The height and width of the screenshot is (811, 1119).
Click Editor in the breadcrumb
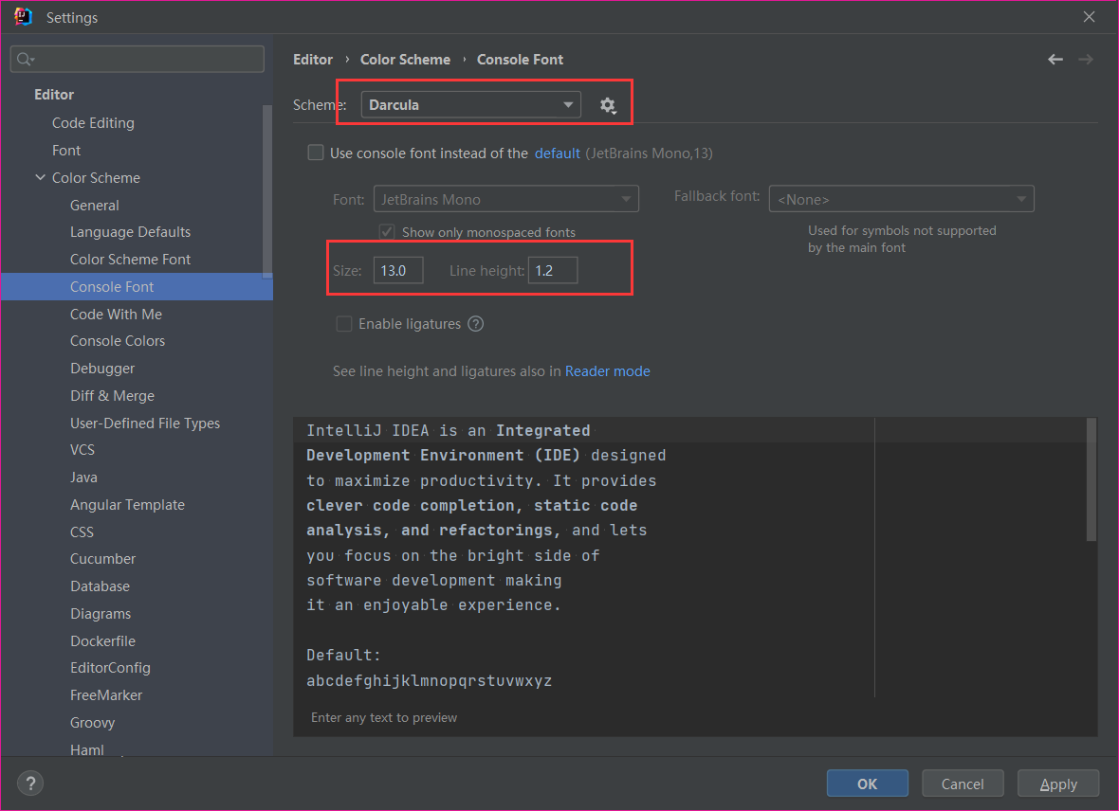point(313,59)
